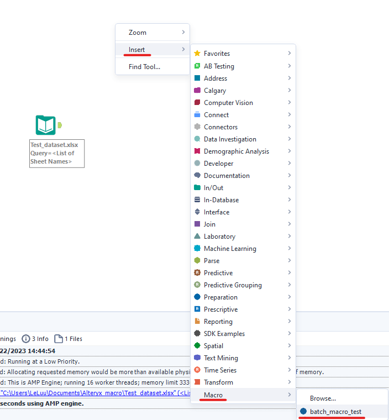The width and height of the screenshot is (389, 420).
Task: Click the Connect category icon
Action: (197, 114)
